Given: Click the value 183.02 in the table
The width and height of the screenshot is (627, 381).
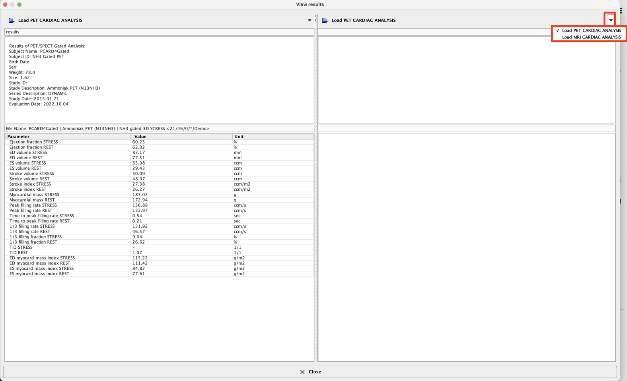Looking at the screenshot, I should [140, 195].
